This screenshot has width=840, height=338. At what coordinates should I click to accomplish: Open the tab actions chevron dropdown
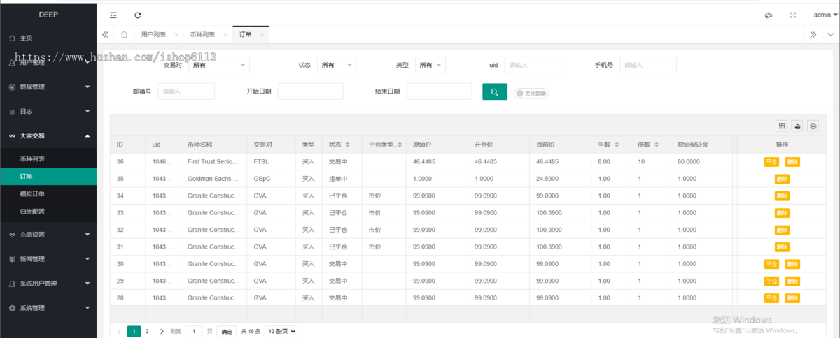[x=830, y=34]
